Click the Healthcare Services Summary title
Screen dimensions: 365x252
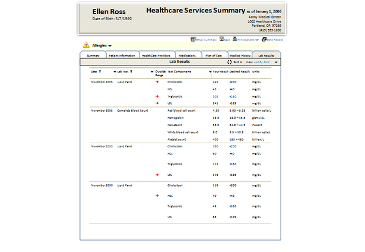click(195, 11)
